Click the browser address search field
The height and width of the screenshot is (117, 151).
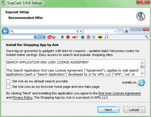click(46, 31)
